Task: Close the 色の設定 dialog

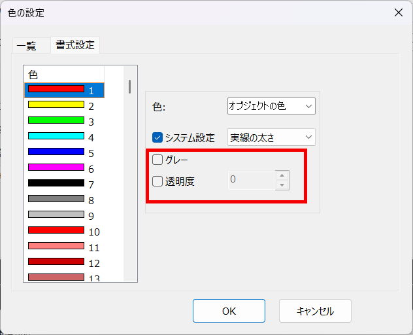Action: coord(399,12)
